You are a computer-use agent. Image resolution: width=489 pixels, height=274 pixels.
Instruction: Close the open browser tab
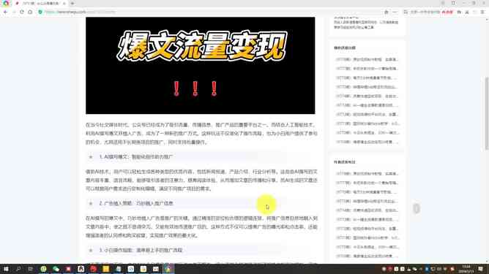(64, 4)
